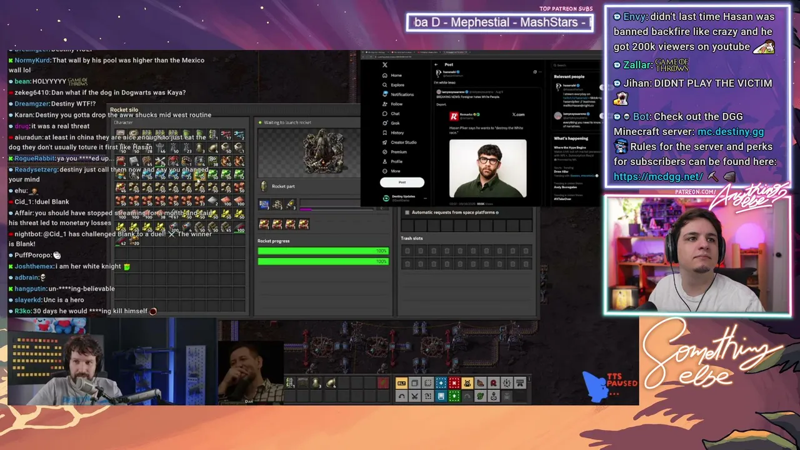Click the Rocket part recipe icon
This screenshot has height=450, width=800.
(x=264, y=186)
